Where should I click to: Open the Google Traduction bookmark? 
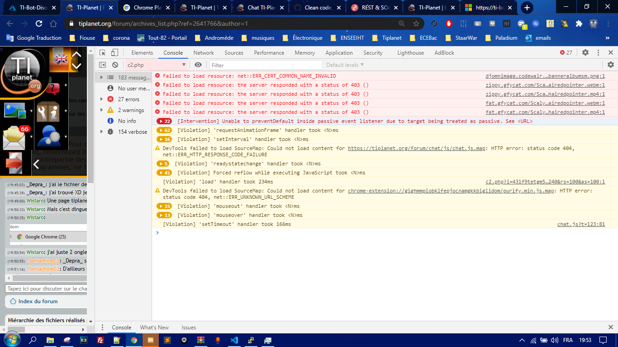tap(34, 38)
